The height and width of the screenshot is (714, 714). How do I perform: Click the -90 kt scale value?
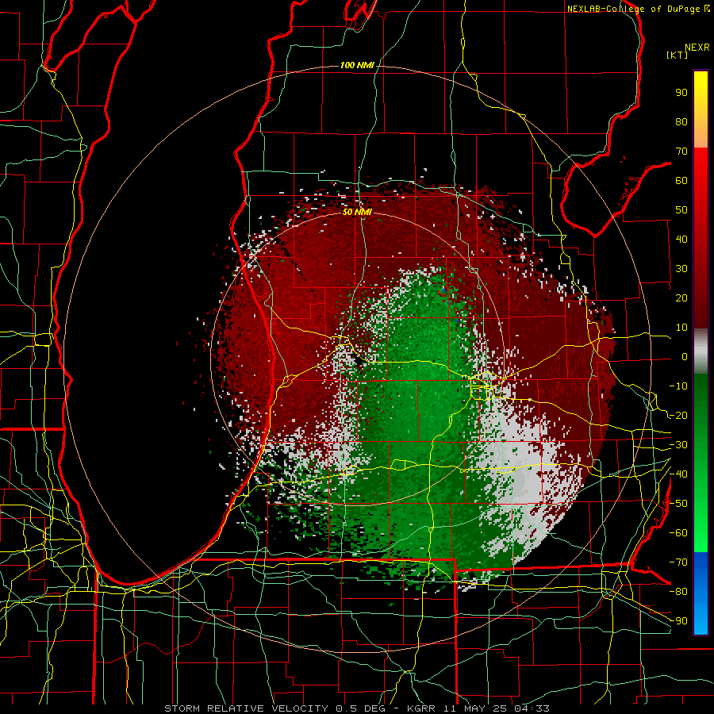[678, 621]
